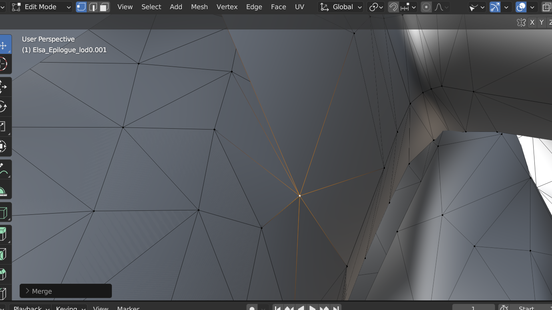Open the Vertex menu
This screenshot has height=310, width=552.
pyautogui.click(x=227, y=7)
